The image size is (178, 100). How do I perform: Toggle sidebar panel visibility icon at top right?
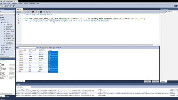(x=175, y=6)
